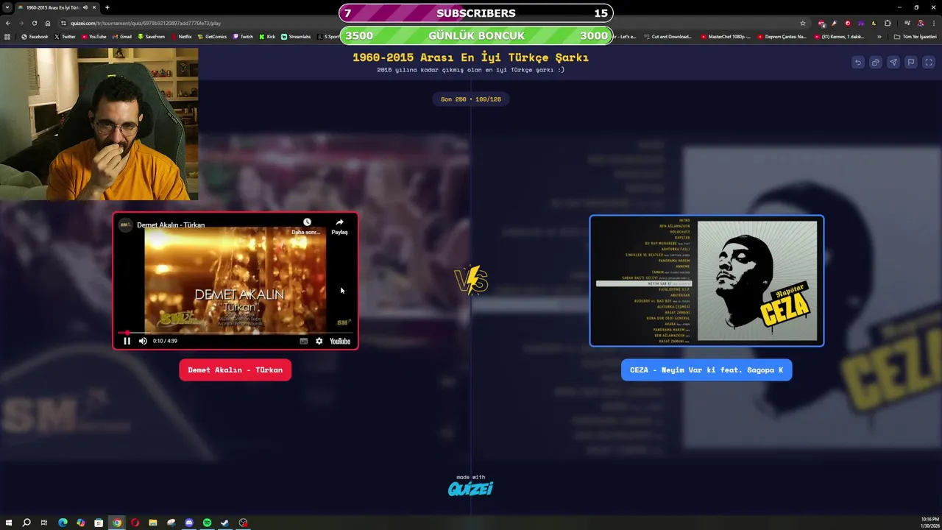The width and height of the screenshot is (942, 530).
Task: Click the browser home button
Action: pyautogui.click(x=48, y=23)
